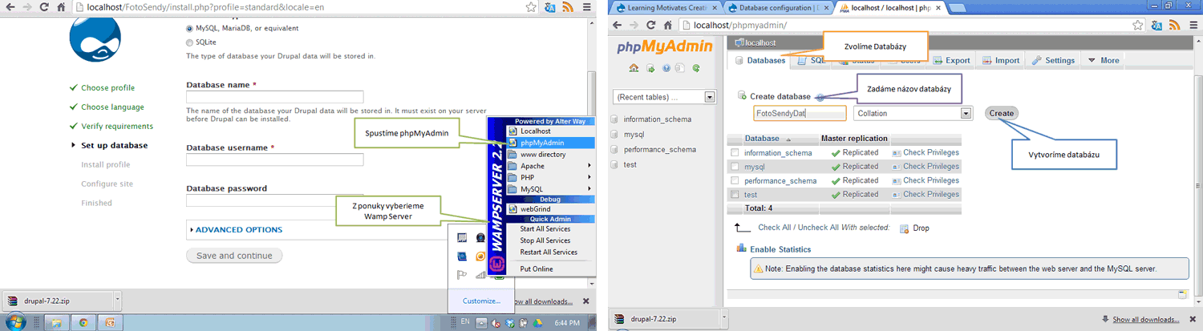Click Save and continue button
This screenshot has height=331, width=1203.
click(x=234, y=256)
